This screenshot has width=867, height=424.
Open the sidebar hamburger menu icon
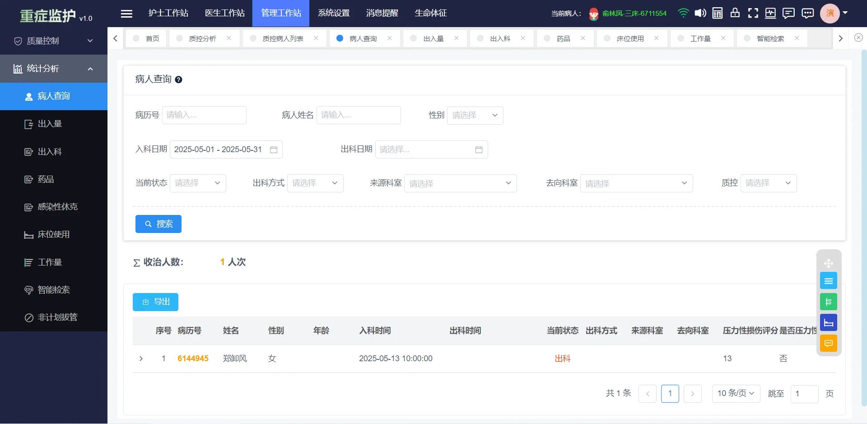[x=126, y=14]
